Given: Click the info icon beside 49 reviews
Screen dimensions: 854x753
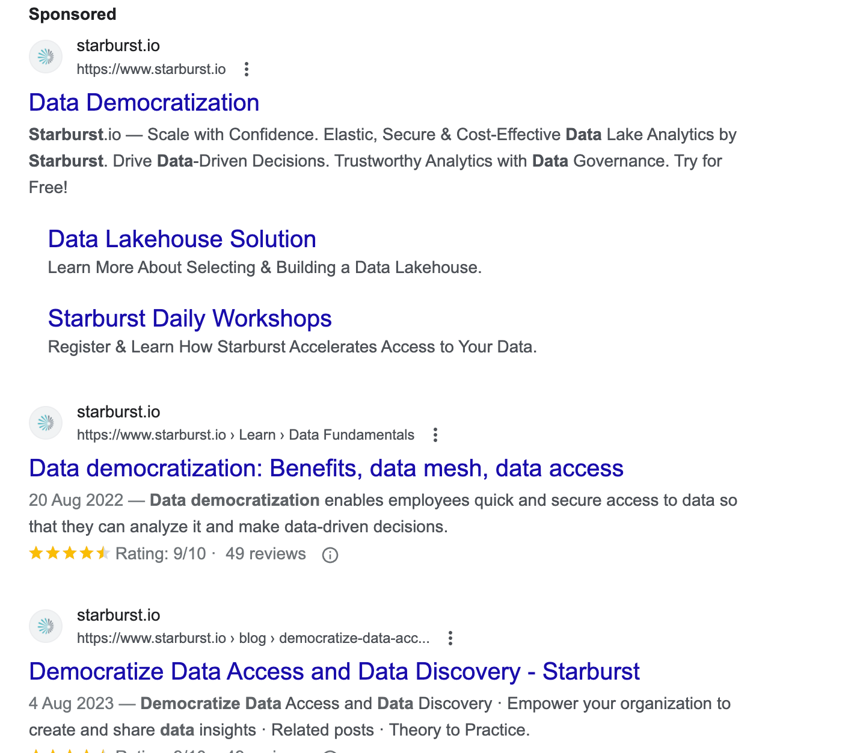Looking at the screenshot, I should [x=330, y=555].
